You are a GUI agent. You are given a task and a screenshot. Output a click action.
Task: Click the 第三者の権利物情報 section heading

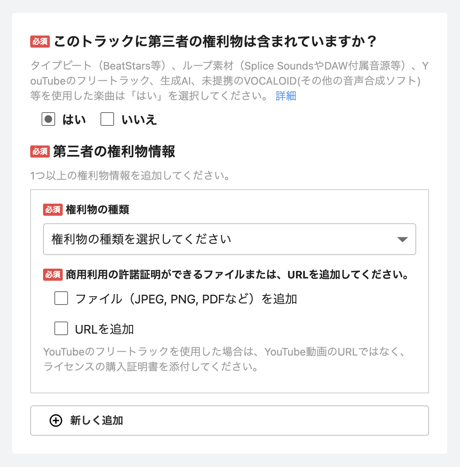(114, 152)
